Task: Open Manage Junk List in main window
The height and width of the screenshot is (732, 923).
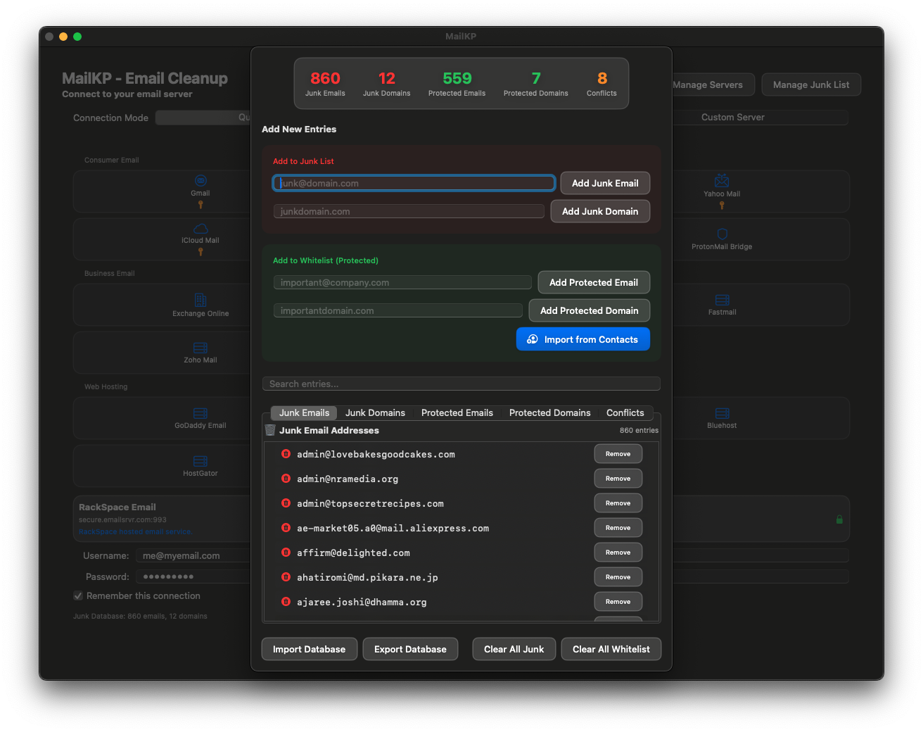Action: click(x=811, y=84)
